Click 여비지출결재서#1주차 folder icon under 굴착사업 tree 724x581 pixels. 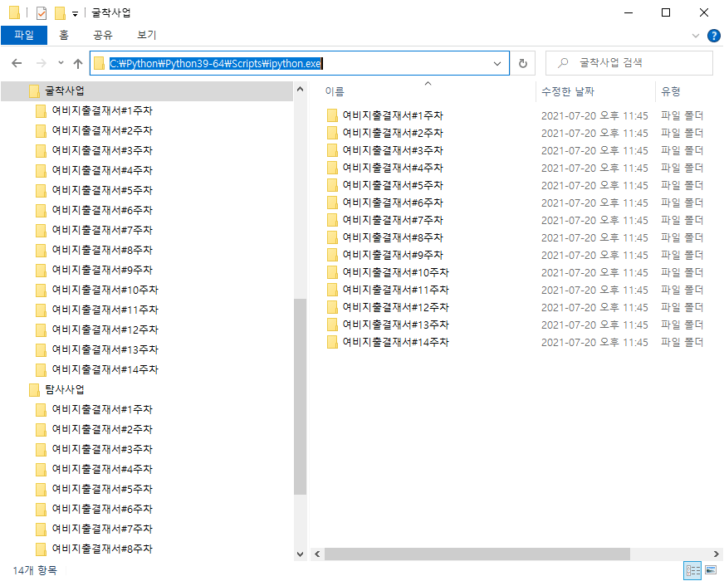[x=41, y=111]
